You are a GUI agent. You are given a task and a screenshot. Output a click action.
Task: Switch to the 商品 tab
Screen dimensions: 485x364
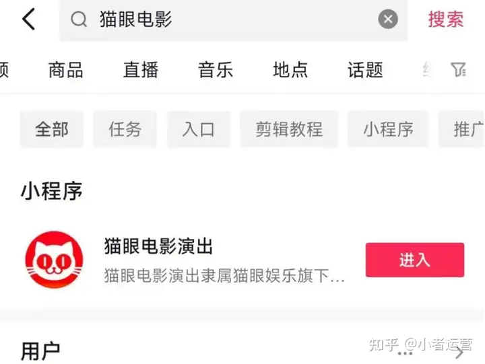[x=66, y=70]
